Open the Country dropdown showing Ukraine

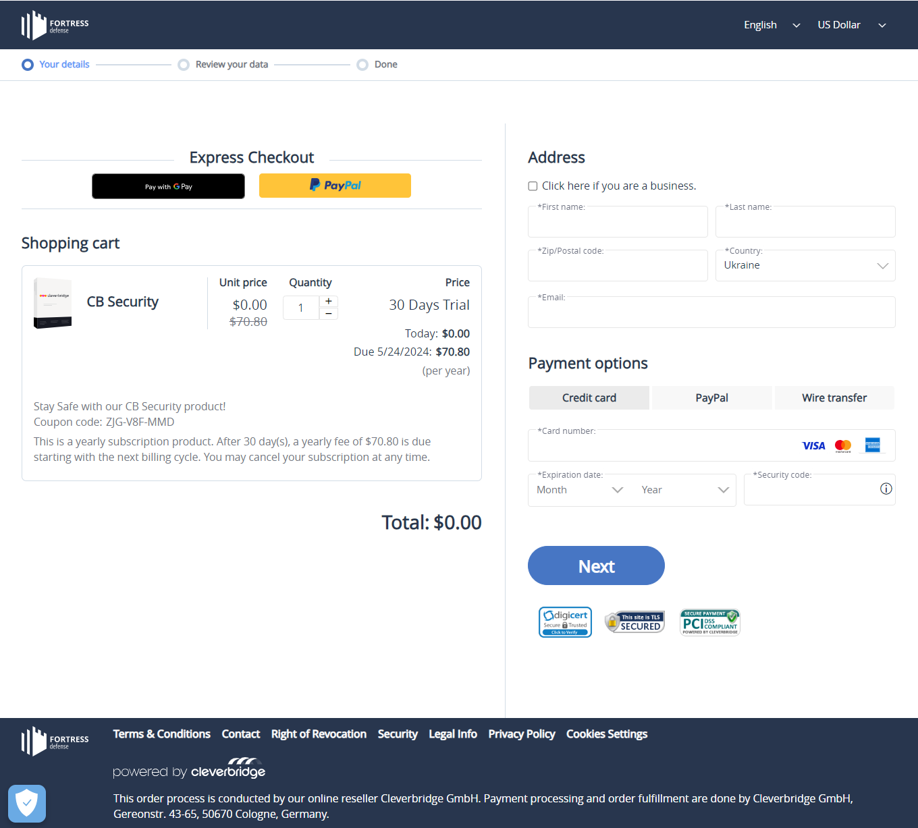point(805,266)
